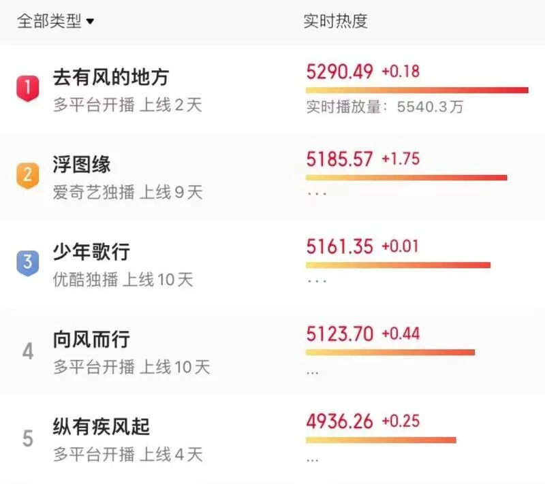
Task: Expand the ellipsis under 浮图缘 heat bar
Action: pyautogui.click(x=317, y=193)
